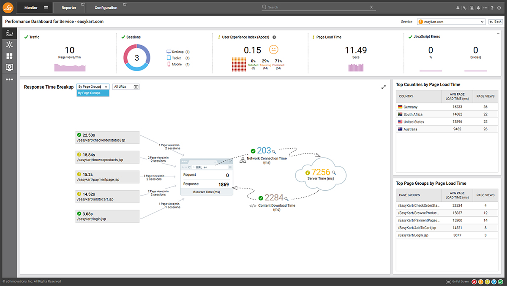This screenshot has width=507, height=286.
Task: Select the browseproducts.jsp page group node
Action: click(x=108, y=157)
